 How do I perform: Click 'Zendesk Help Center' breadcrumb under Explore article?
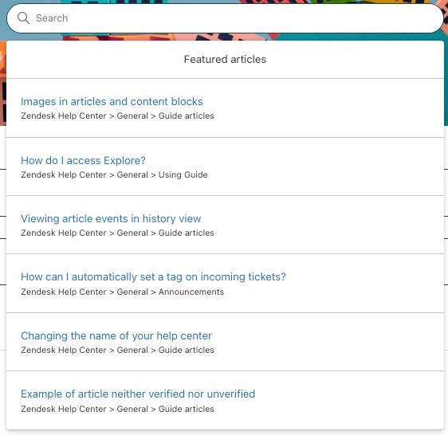tap(64, 174)
